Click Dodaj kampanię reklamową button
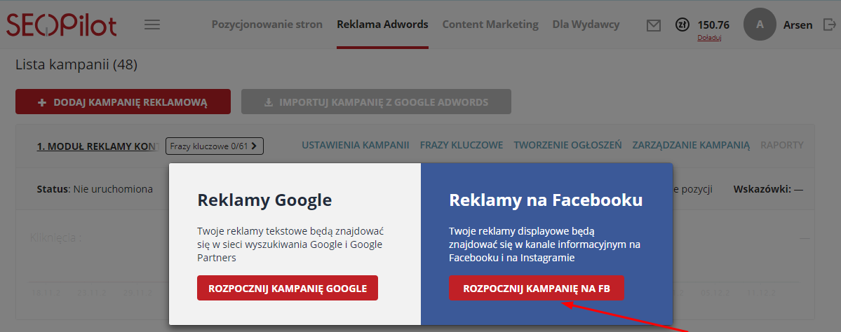Viewport: 841px width, 332px height. 123,102
